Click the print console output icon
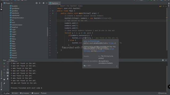The width and height of the screenshot is (170, 95). click(8, 76)
